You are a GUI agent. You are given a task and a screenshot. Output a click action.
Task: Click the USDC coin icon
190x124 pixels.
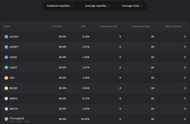tap(6, 57)
